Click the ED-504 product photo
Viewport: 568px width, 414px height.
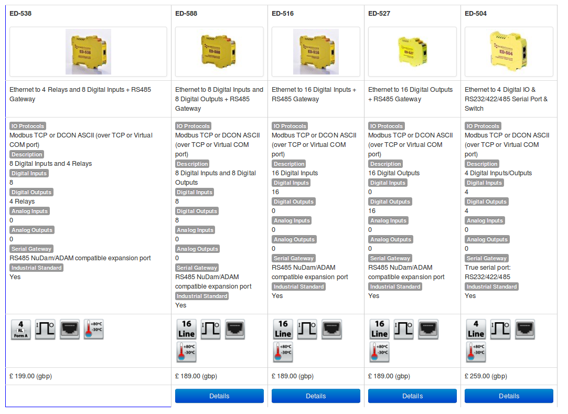click(509, 51)
